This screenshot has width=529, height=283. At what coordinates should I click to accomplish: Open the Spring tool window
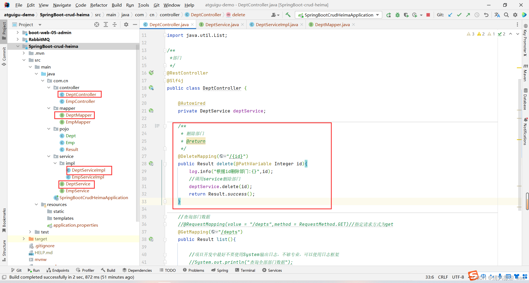tap(220, 270)
